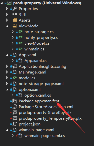Expand note_storage_page.xaml node arrow
94x146 pixels.
pyautogui.click(x=7, y=84)
